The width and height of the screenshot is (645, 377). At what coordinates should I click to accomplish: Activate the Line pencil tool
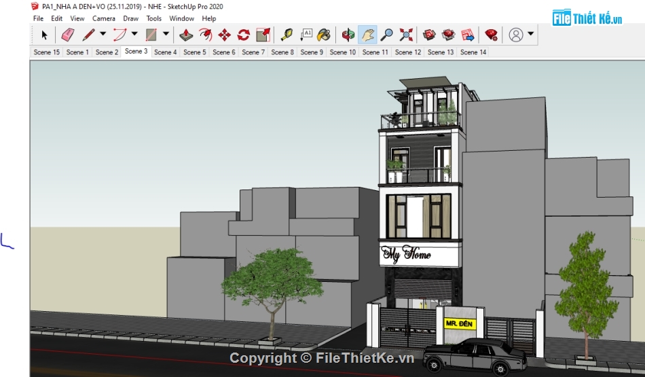[88, 35]
